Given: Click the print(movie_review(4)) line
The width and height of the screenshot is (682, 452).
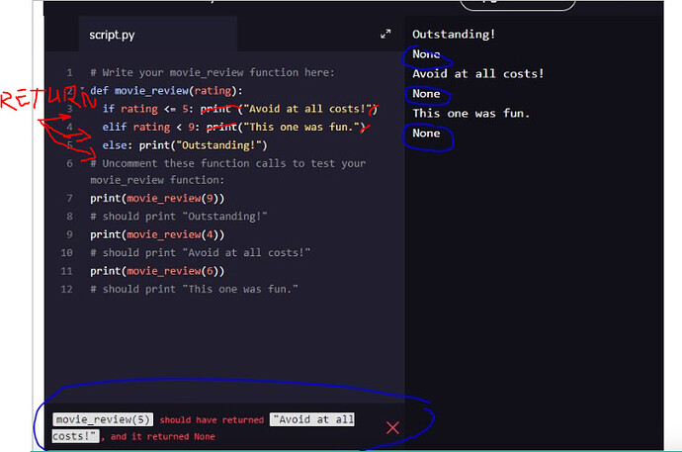Looking at the screenshot, I should tap(157, 235).
